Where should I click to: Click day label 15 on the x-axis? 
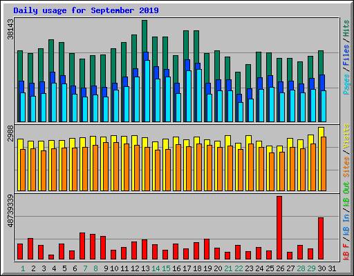166,268
